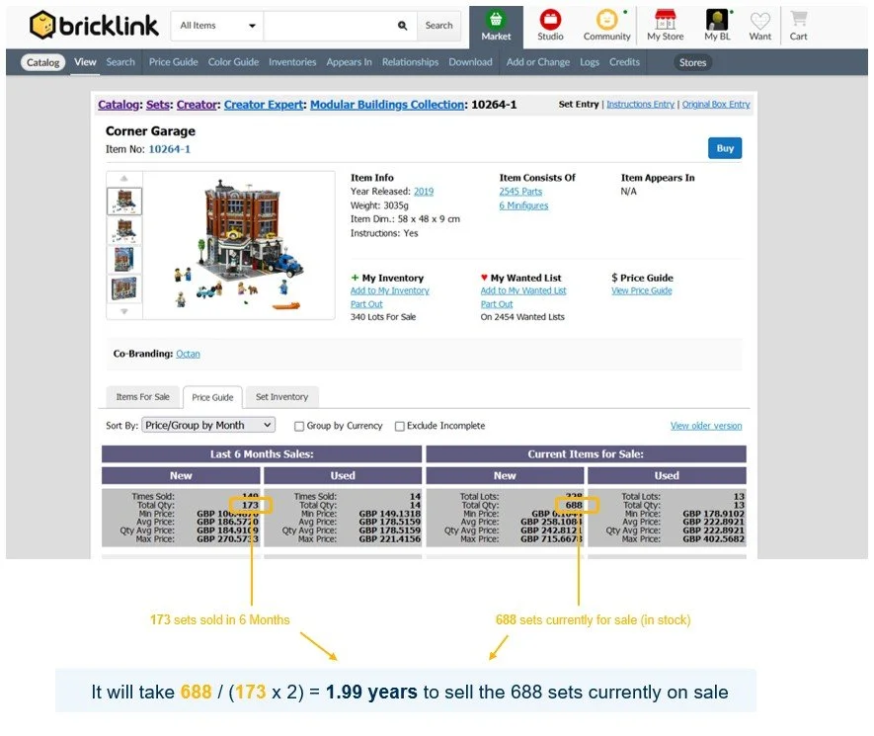Click the main Corner Garage image
This screenshot has width=874, height=736.
[x=239, y=245]
